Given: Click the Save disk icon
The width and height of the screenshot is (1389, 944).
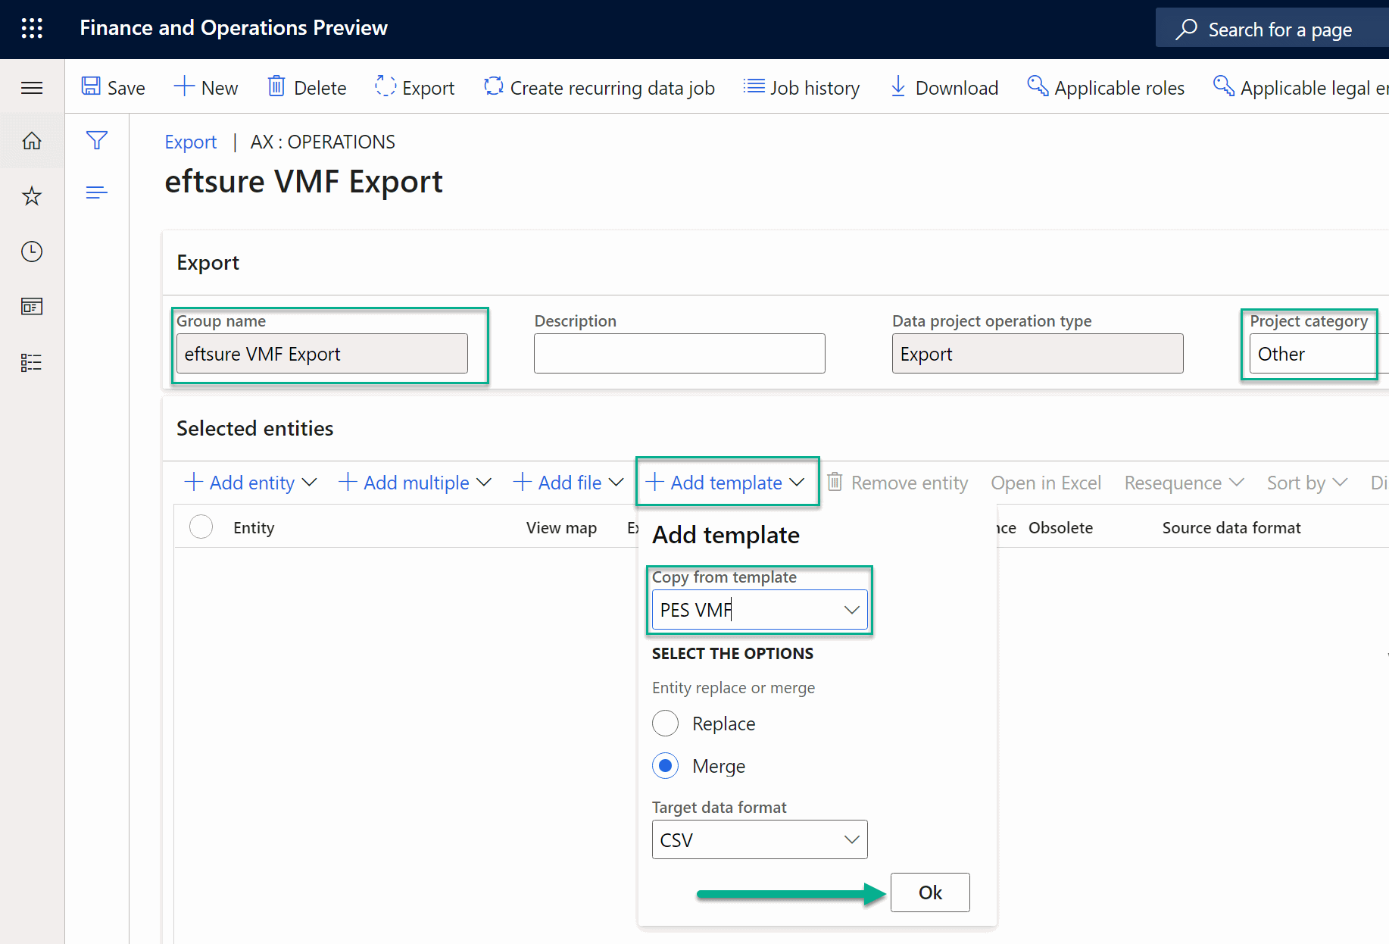Looking at the screenshot, I should (x=91, y=86).
